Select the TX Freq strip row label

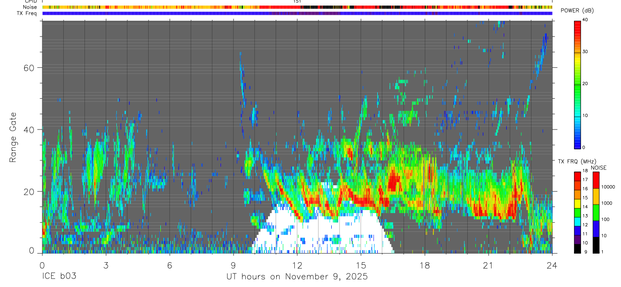click(x=27, y=13)
